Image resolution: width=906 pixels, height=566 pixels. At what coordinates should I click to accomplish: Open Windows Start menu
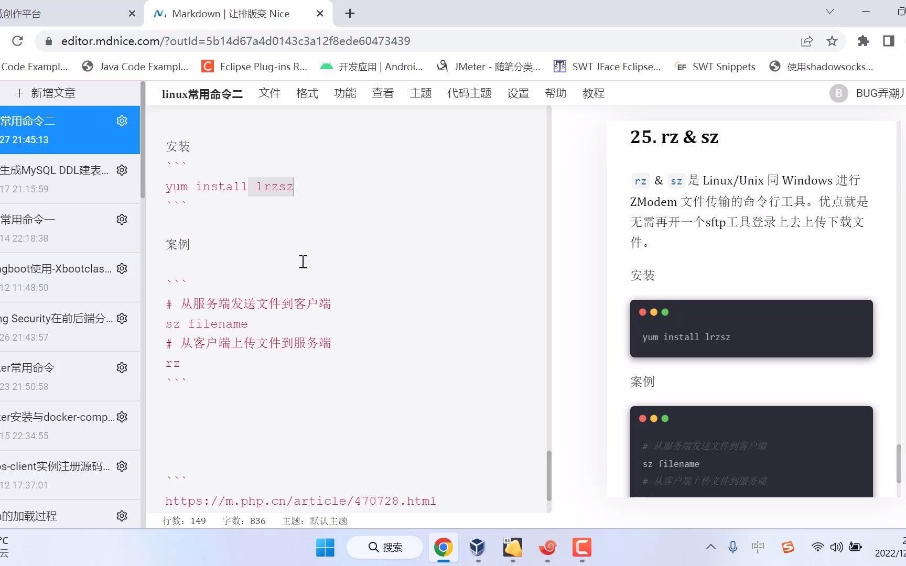[325, 548]
